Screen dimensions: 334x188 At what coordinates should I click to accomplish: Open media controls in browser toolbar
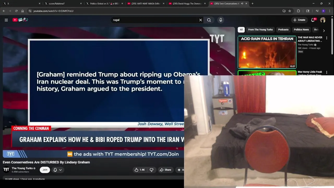[317, 11]
